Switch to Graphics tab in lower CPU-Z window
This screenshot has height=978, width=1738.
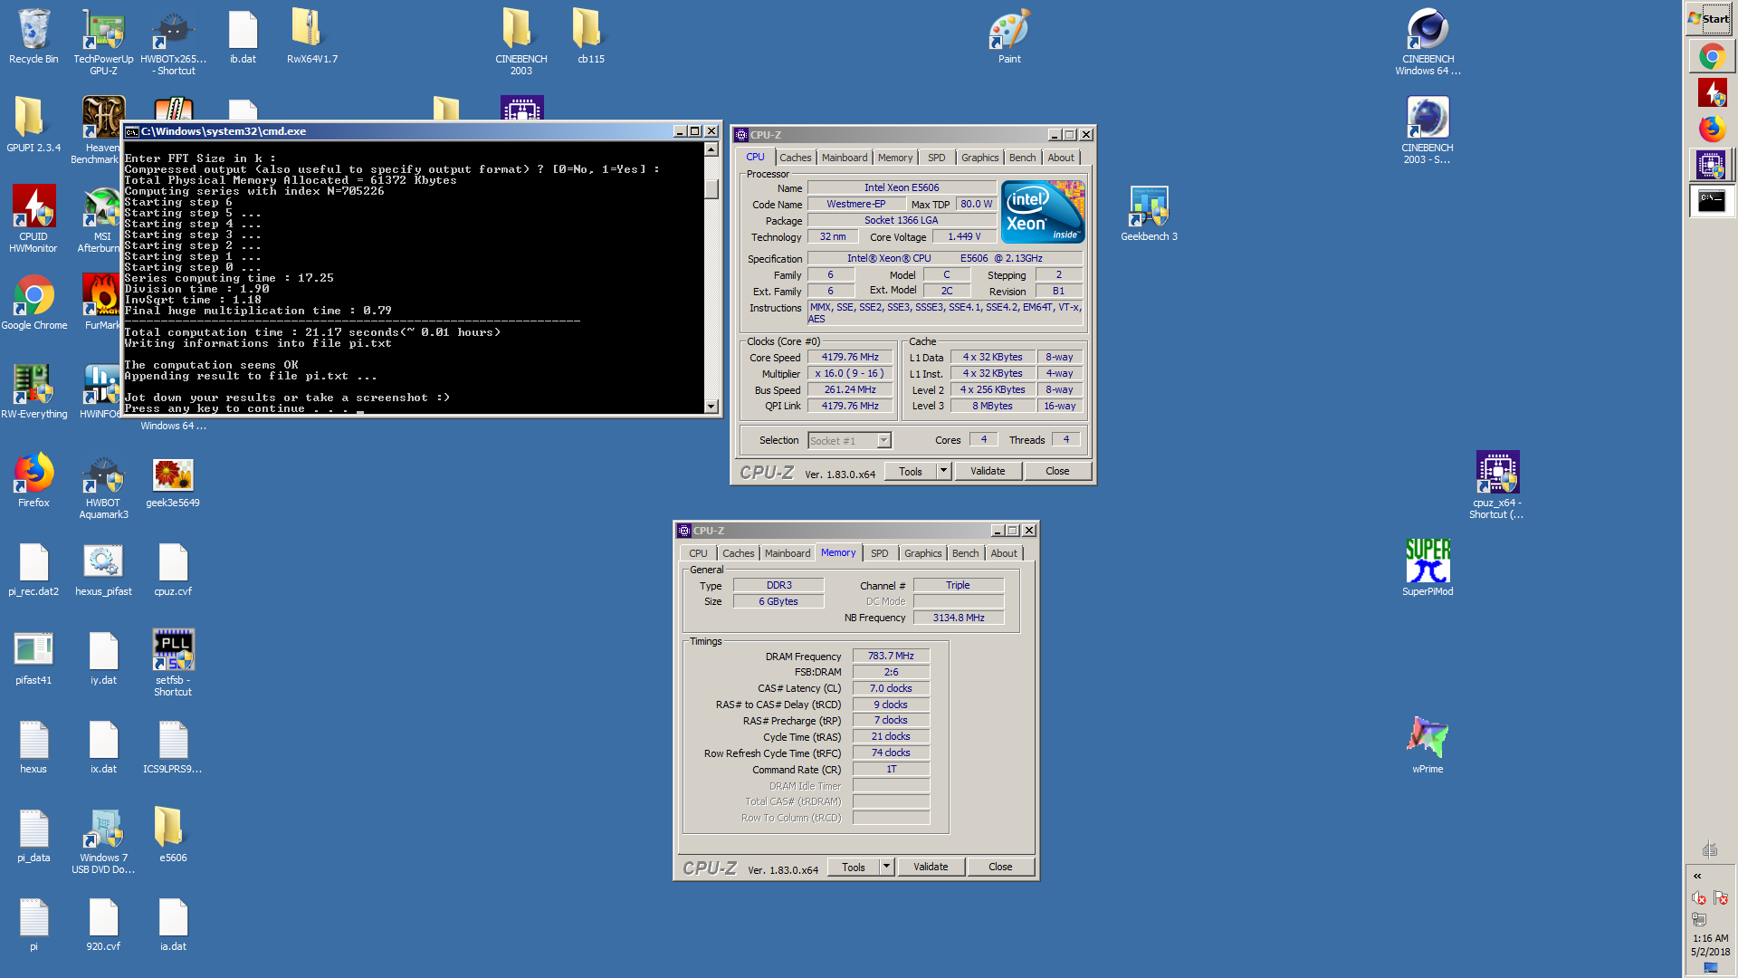pyautogui.click(x=922, y=553)
